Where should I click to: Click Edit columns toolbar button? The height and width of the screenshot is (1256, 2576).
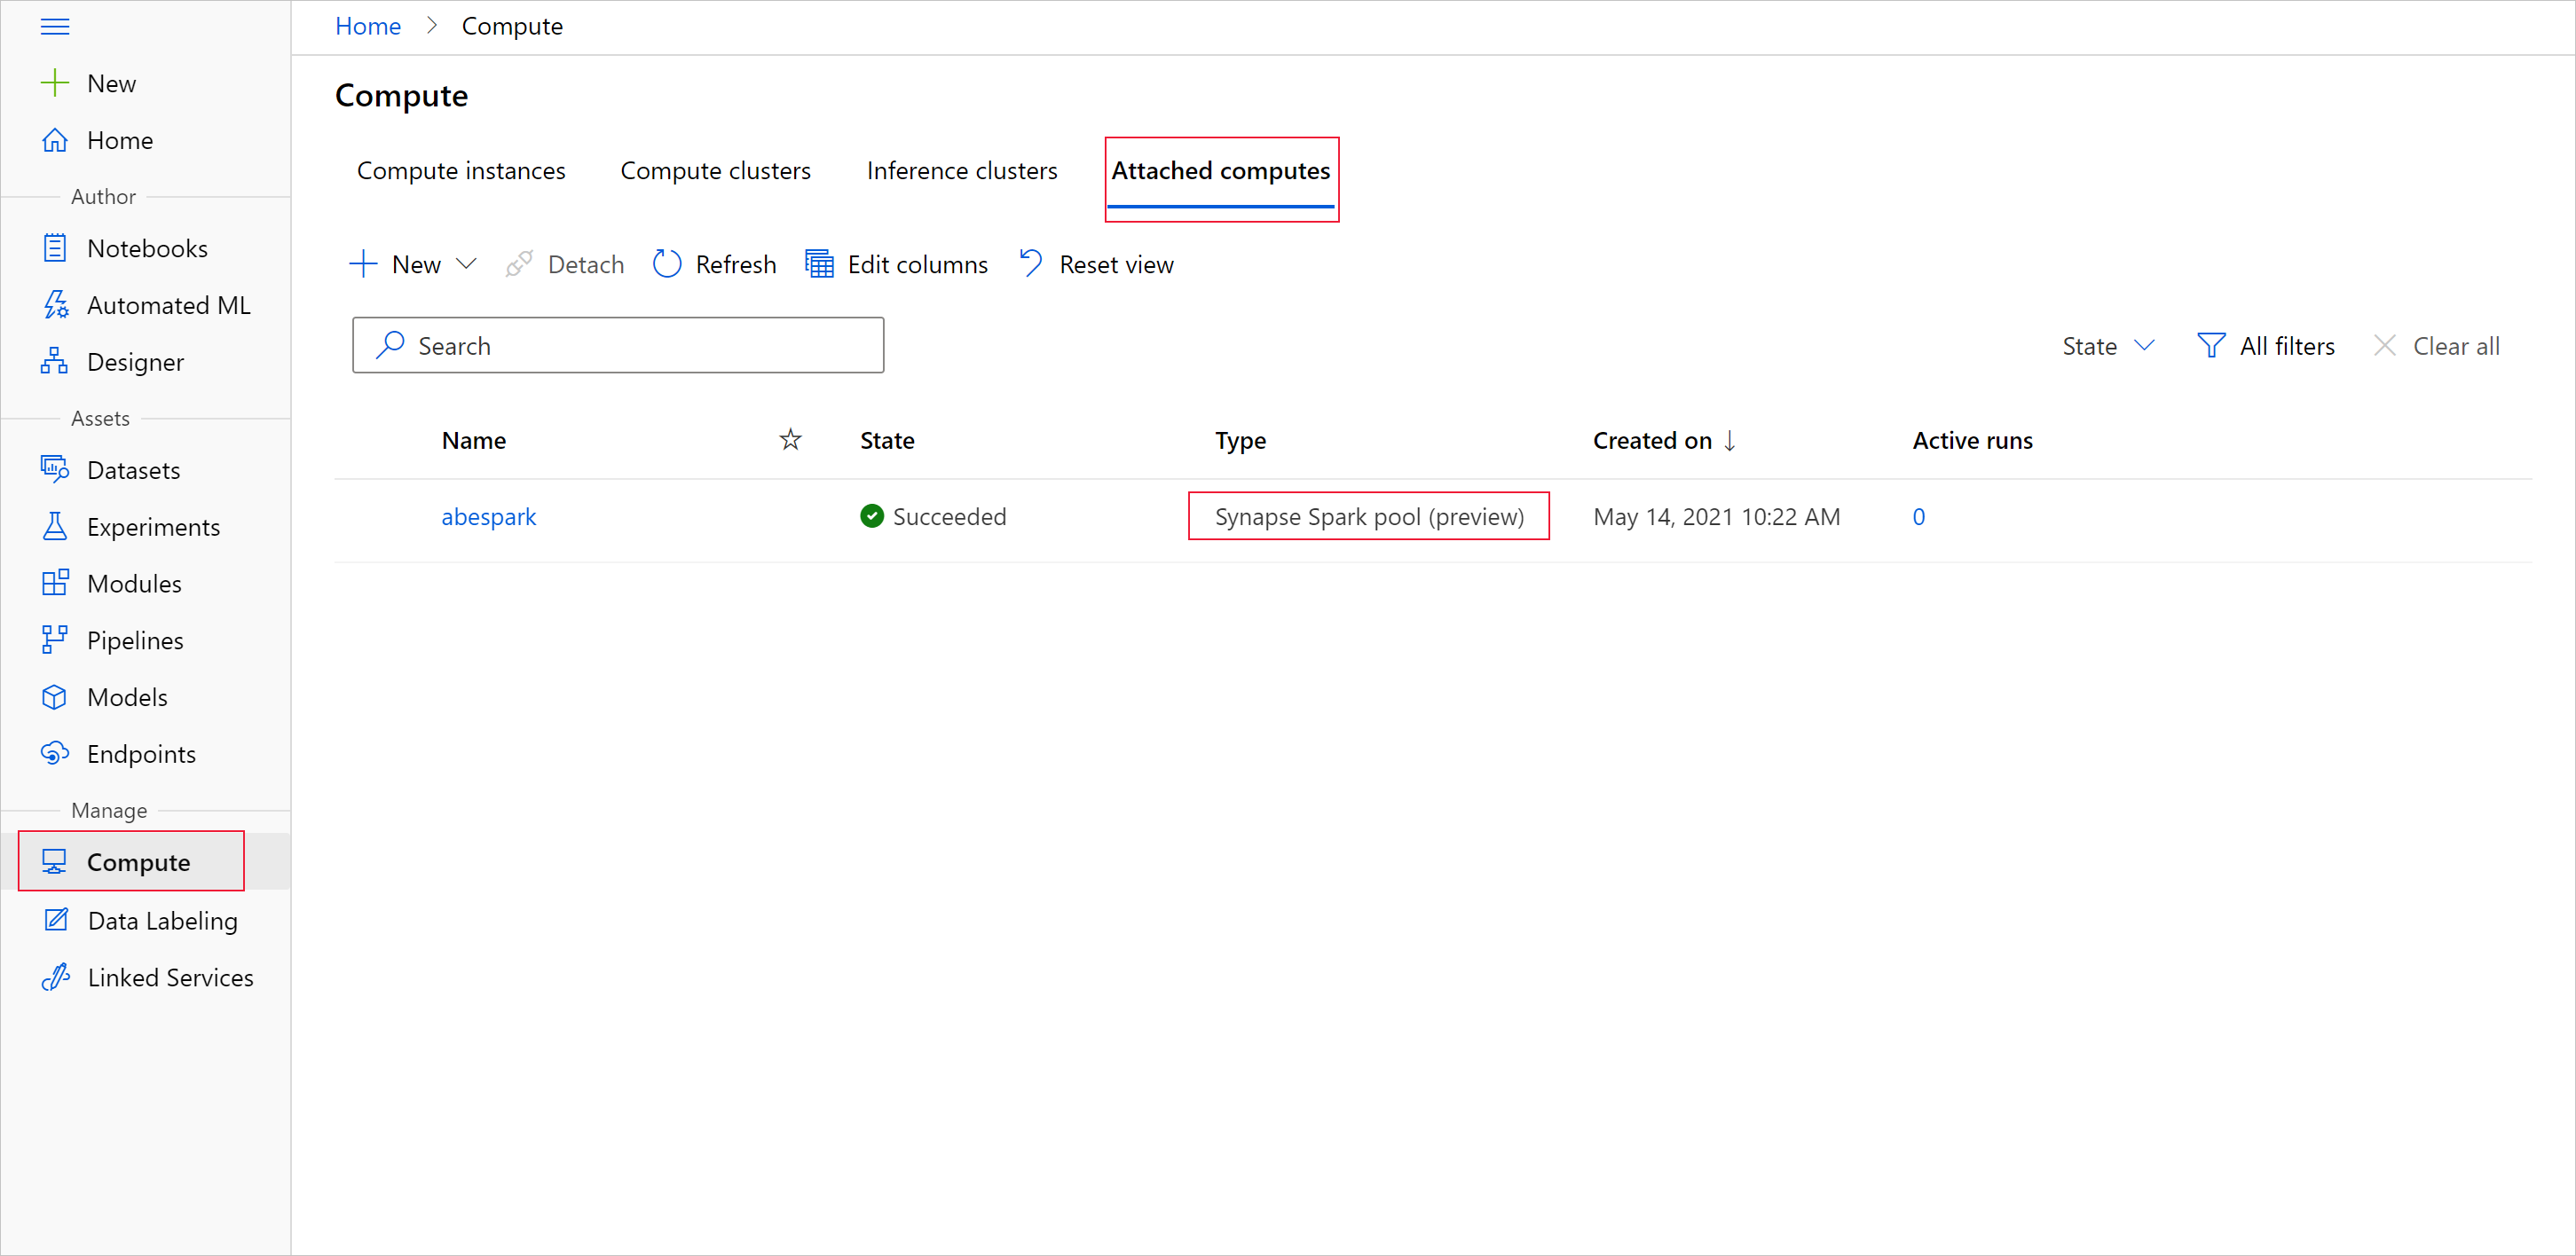tap(897, 263)
